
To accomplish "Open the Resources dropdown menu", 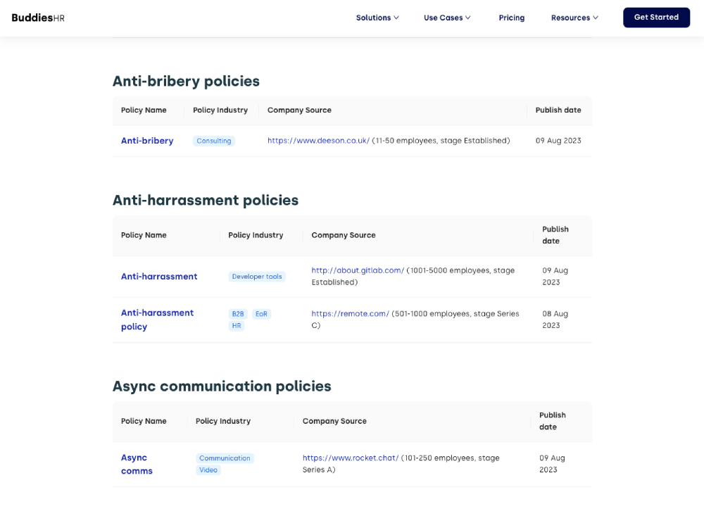I will tap(574, 18).
